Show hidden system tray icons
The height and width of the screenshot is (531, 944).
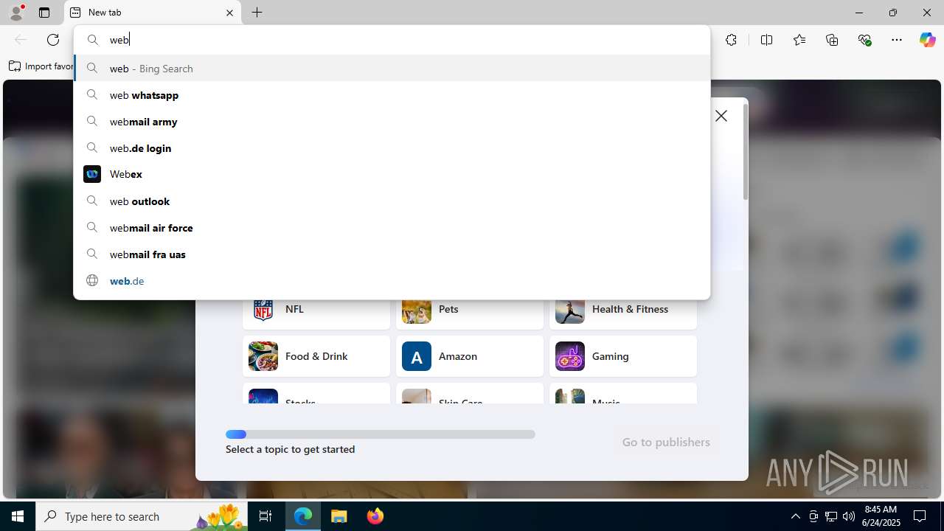tap(795, 516)
